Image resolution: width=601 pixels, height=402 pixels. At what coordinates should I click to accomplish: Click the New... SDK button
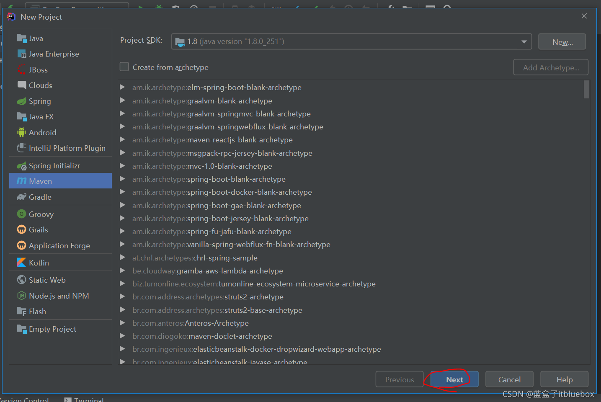click(x=562, y=42)
